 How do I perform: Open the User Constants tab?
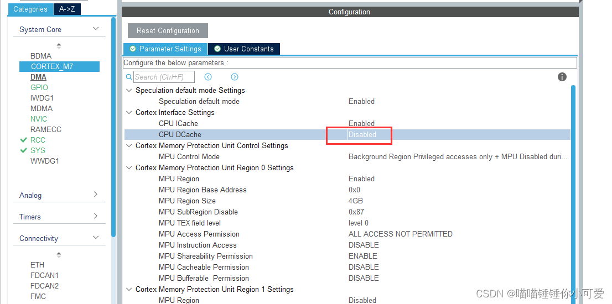[x=244, y=49]
